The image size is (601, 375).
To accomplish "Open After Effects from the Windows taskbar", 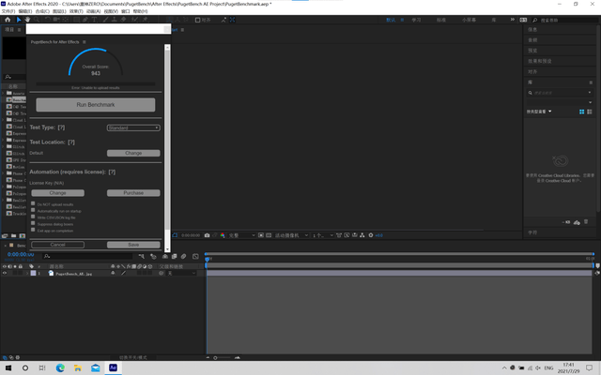I will click(x=113, y=367).
